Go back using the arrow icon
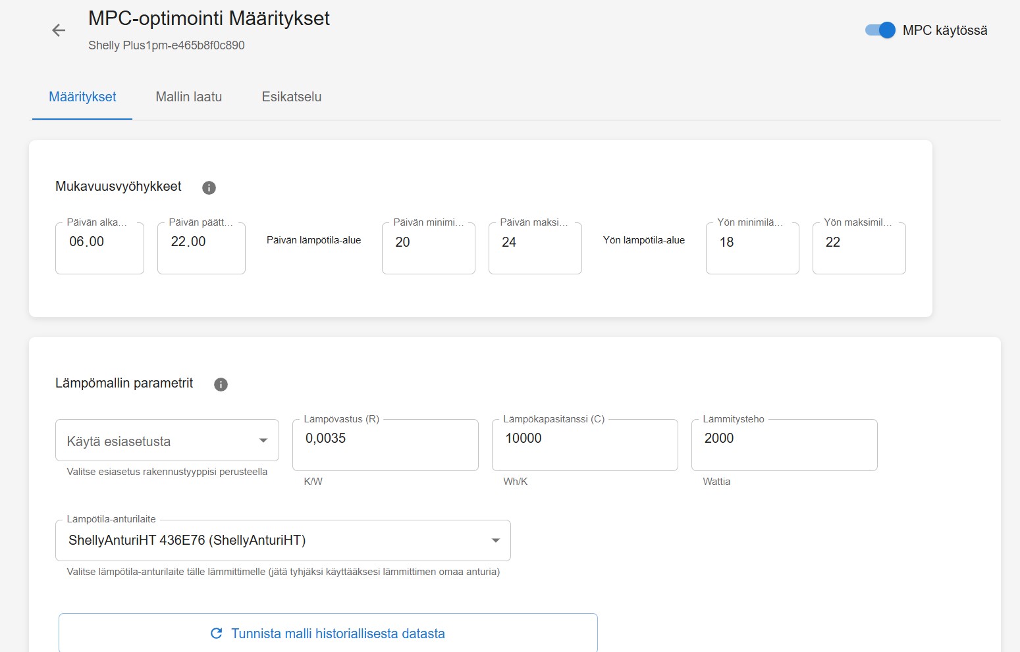The height and width of the screenshot is (652, 1020). pyautogui.click(x=59, y=30)
